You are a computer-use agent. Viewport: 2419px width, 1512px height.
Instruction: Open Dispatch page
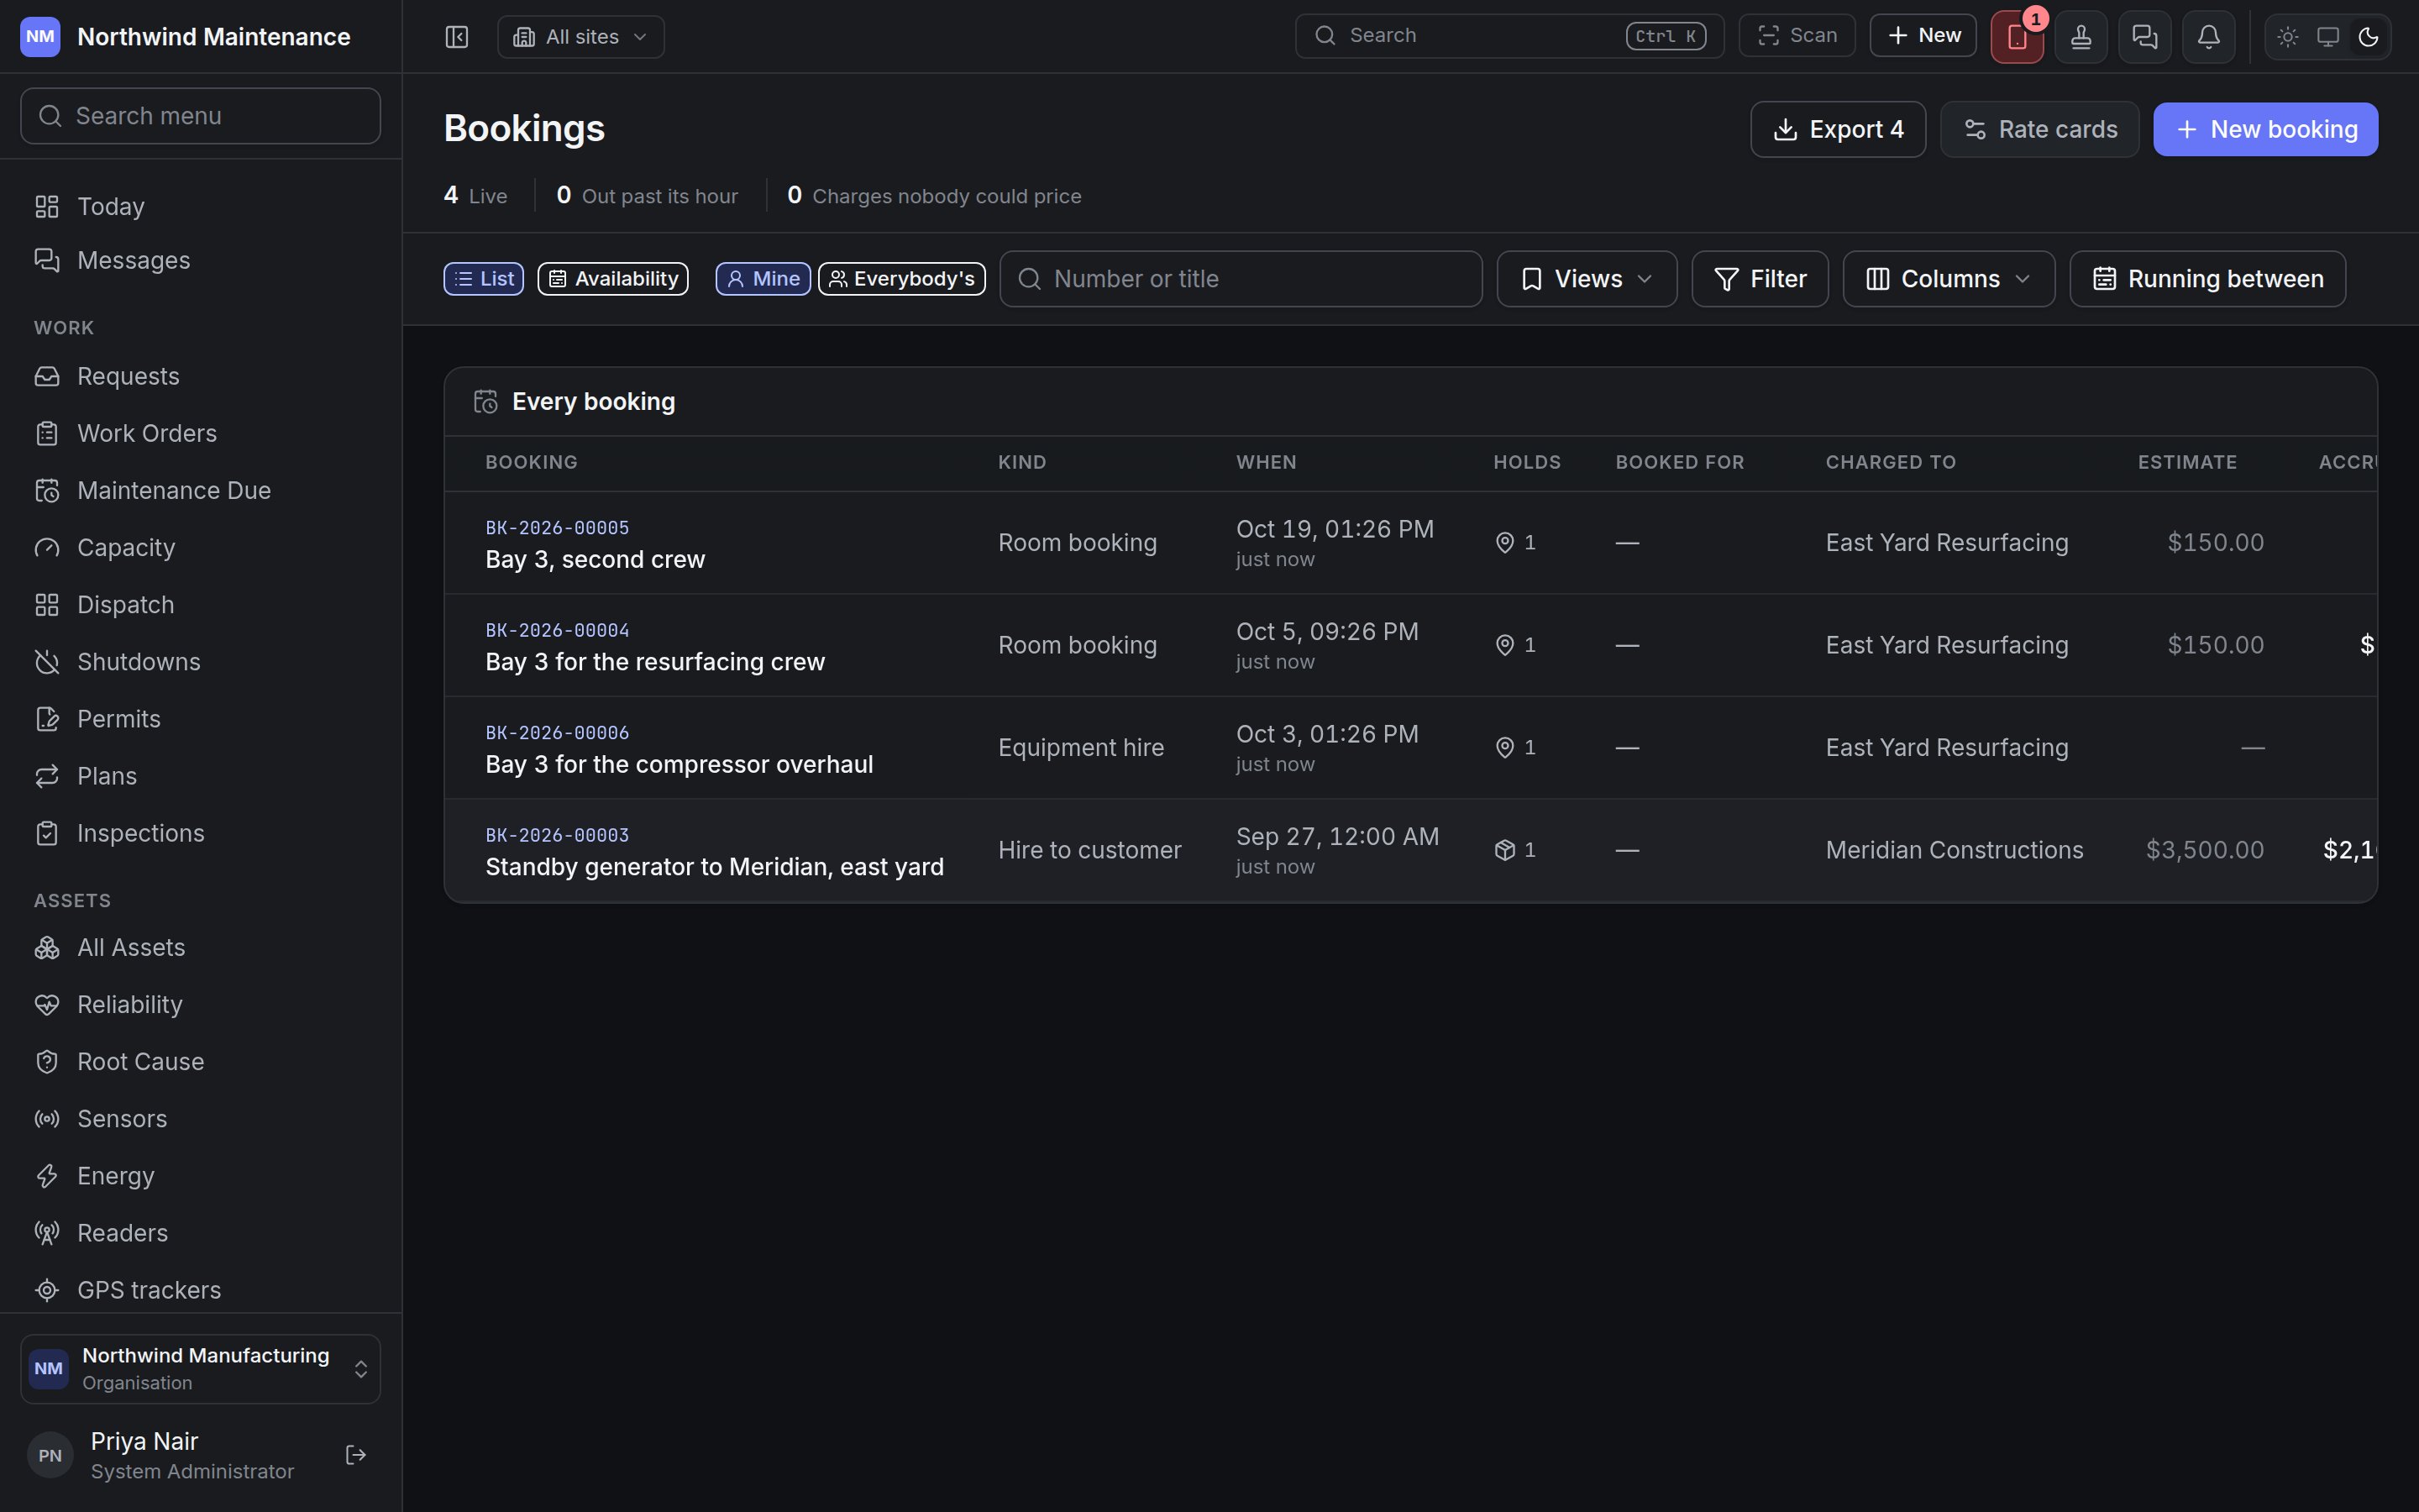[x=201, y=605]
